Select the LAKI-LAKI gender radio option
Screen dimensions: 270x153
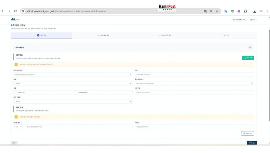16,93
